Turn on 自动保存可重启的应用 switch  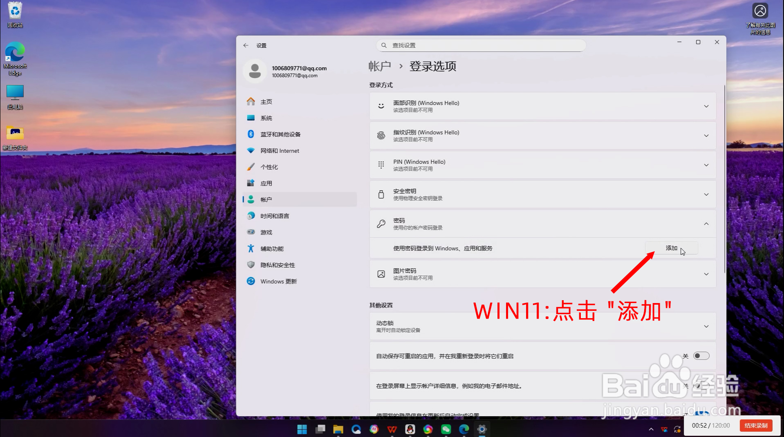coord(701,356)
